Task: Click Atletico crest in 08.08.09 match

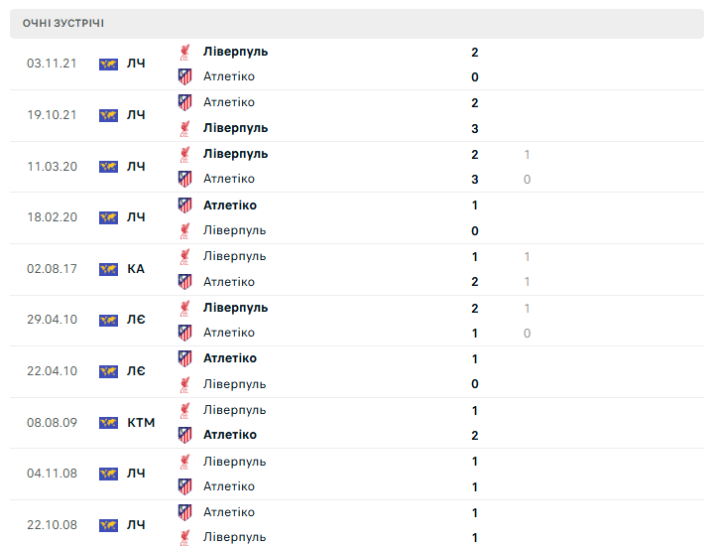Action: click(184, 435)
